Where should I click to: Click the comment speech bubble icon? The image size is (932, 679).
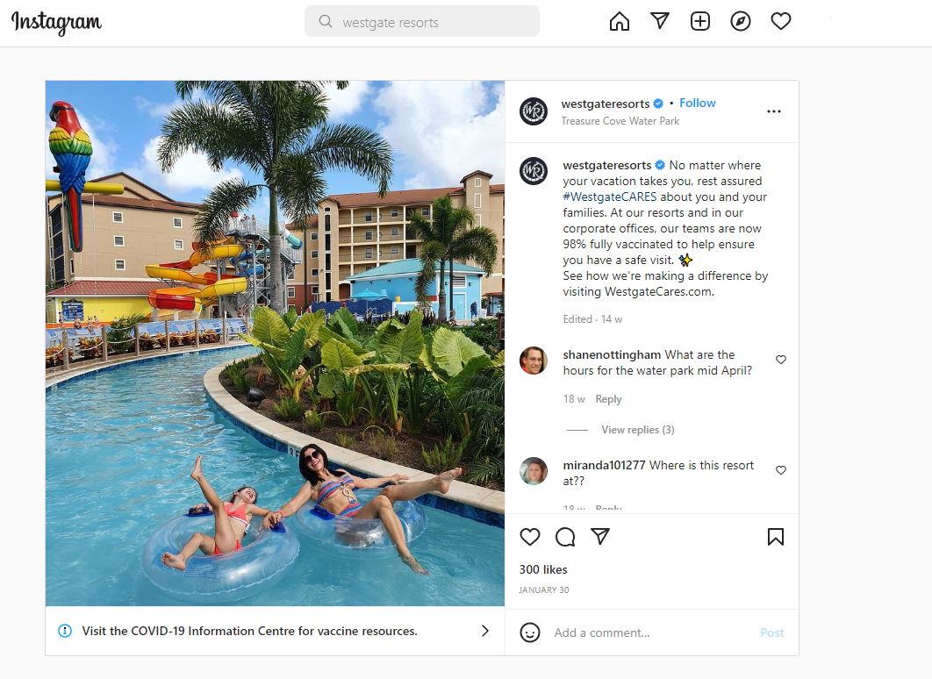(565, 537)
